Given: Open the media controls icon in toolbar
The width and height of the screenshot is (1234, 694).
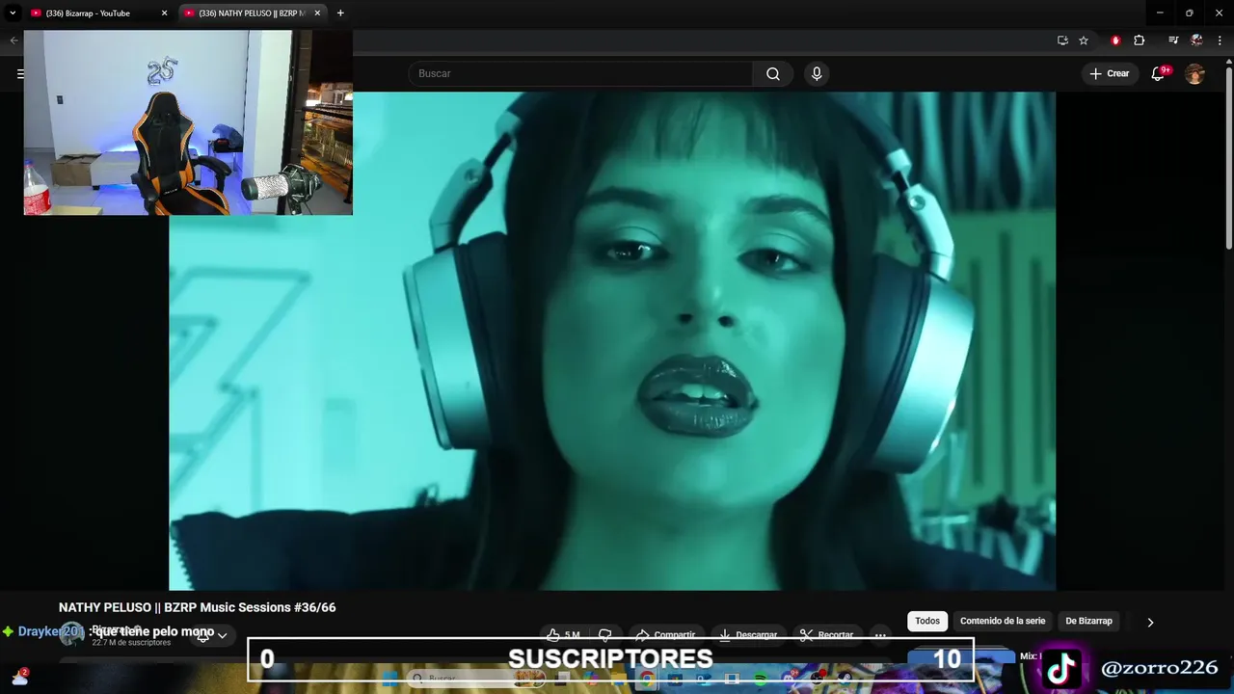Looking at the screenshot, I should tap(1173, 40).
